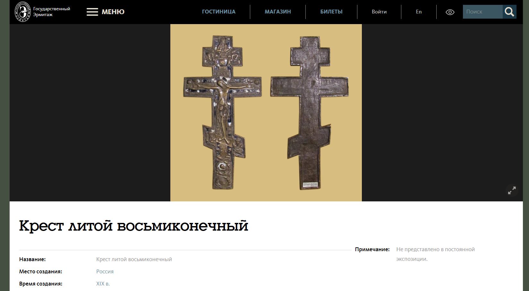Follow the XIX в. date link
The width and height of the screenshot is (529, 291).
coord(103,284)
